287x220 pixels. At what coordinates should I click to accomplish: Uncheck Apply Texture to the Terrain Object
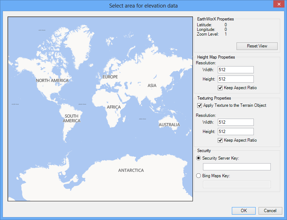click(200, 105)
